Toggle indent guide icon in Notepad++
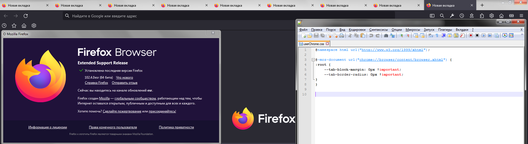Screen dimensions: 528x144 [x=444, y=35]
